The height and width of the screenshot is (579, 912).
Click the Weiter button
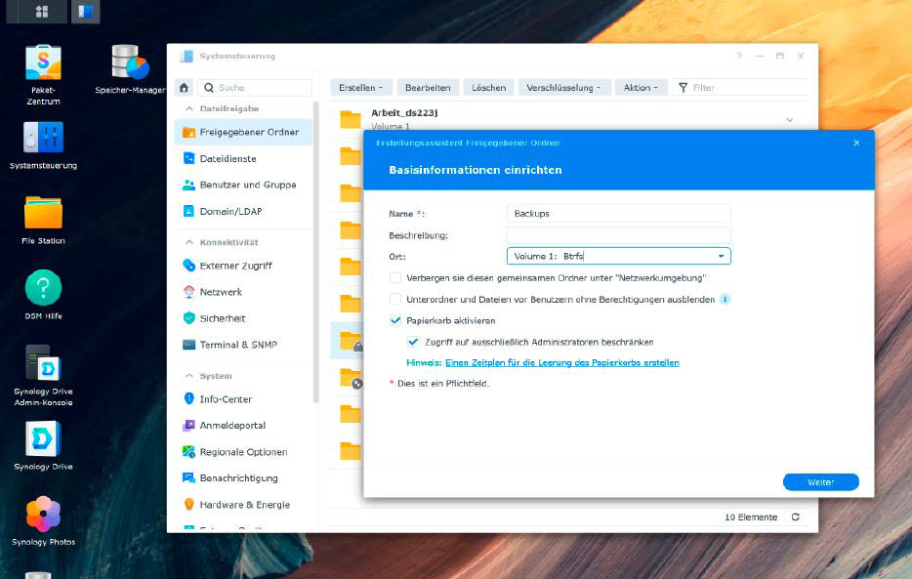coord(819,481)
